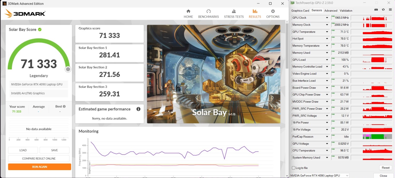The image size is (395, 178).
Task: Open the 3DMark HOME section
Action: pyautogui.click(x=188, y=14)
